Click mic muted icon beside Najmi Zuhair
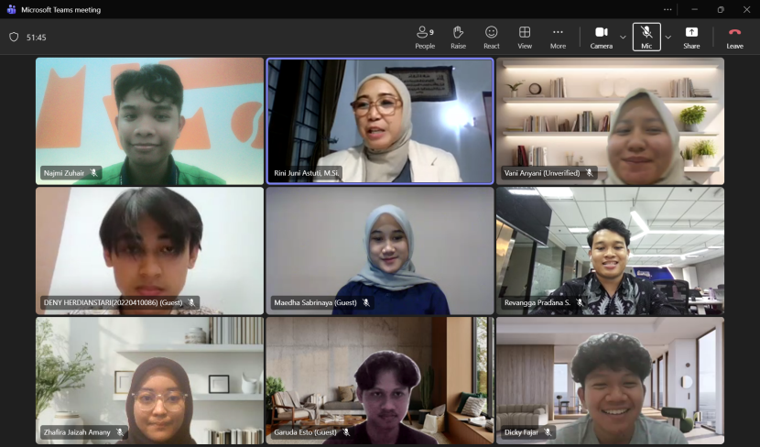The width and height of the screenshot is (760, 447). [x=93, y=172]
